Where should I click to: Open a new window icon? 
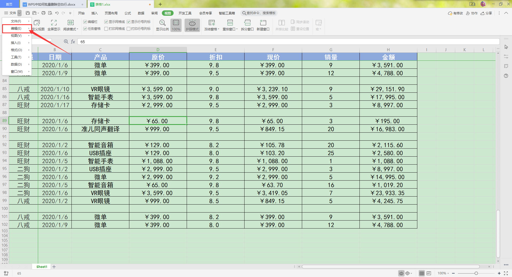pyautogui.click(x=263, y=25)
